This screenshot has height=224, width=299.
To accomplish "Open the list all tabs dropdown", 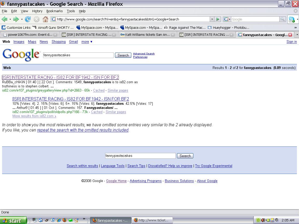I will coord(297,35).
